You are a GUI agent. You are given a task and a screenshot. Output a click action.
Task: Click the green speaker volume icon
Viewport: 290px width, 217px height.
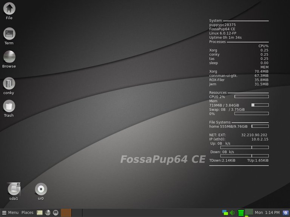point(232,212)
